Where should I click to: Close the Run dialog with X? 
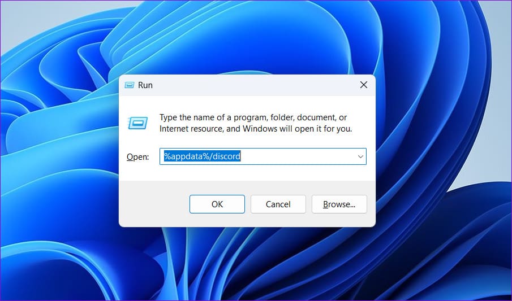click(363, 85)
